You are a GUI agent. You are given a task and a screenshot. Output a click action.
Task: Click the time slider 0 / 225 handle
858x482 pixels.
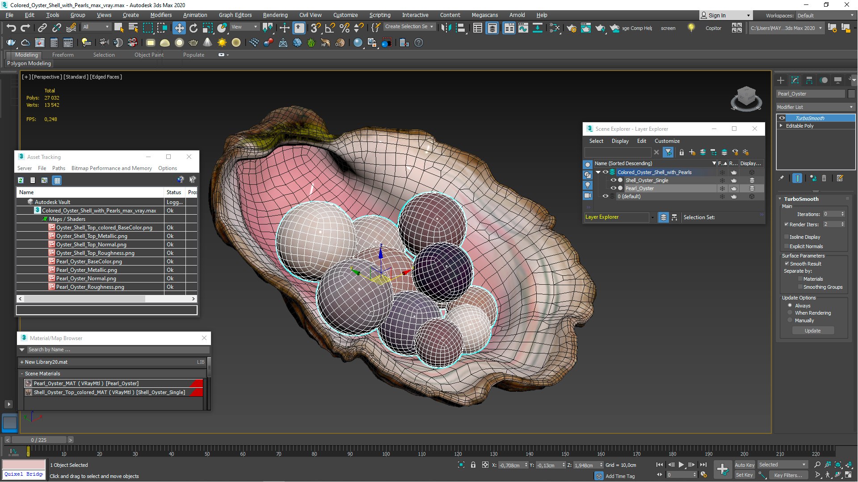coord(39,440)
